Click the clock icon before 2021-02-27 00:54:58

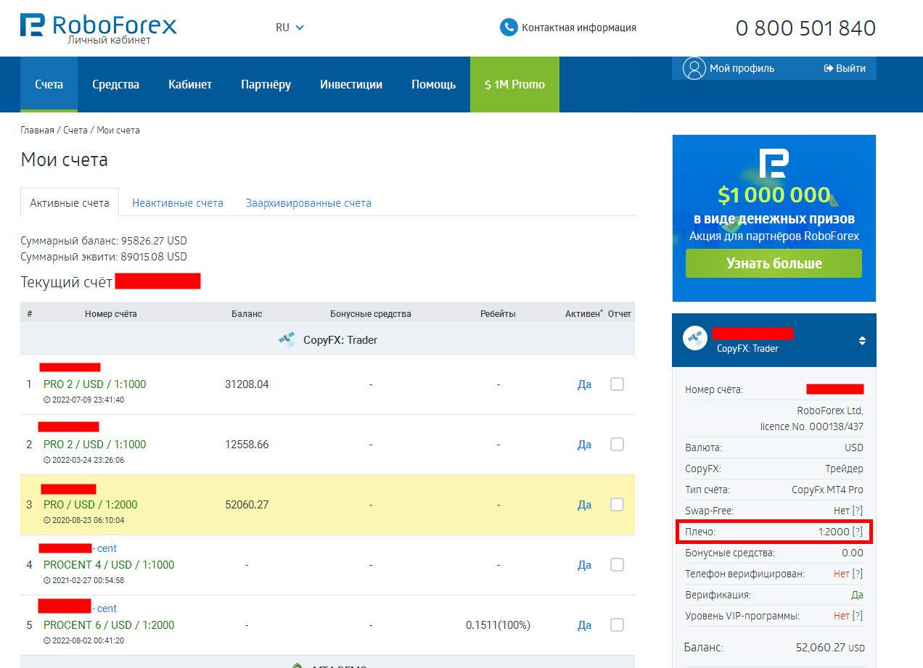tap(47, 580)
